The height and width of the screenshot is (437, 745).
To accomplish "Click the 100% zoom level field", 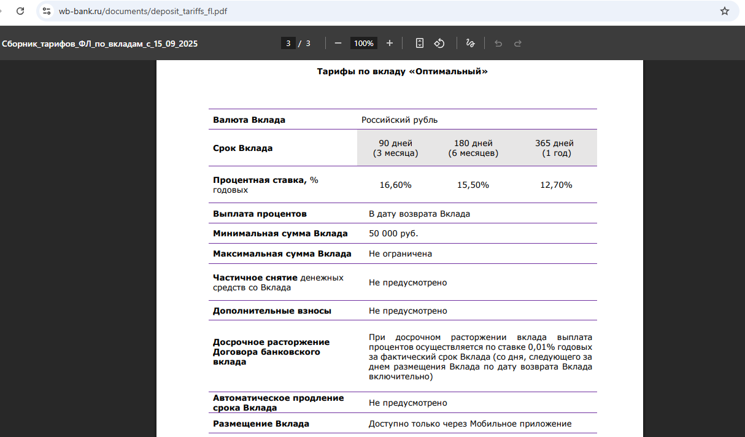I will coord(363,43).
